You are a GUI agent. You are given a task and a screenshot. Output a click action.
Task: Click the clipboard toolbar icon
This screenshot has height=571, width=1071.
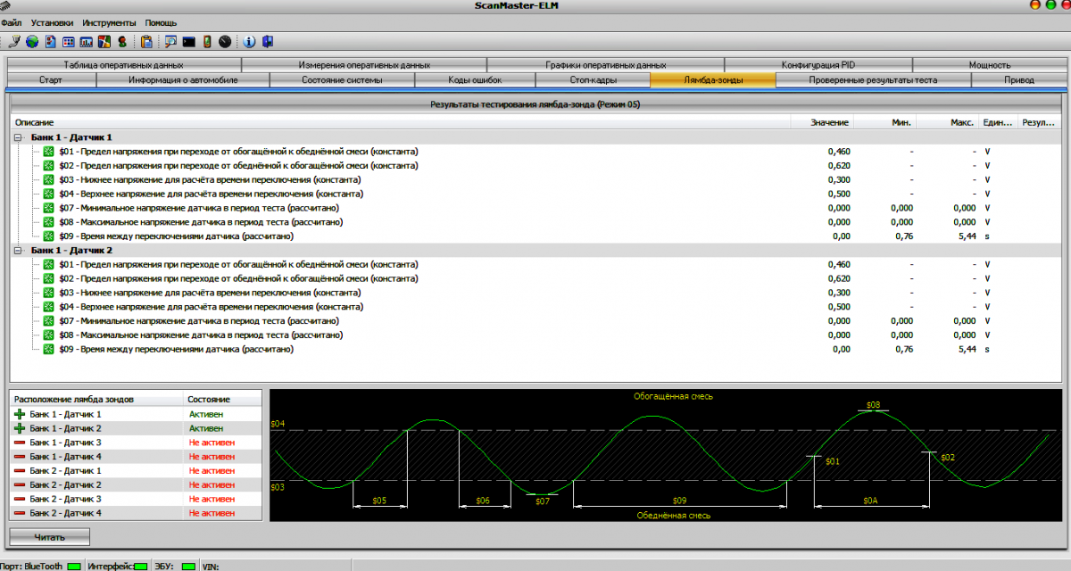pyautogui.click(x=147, y=41)
